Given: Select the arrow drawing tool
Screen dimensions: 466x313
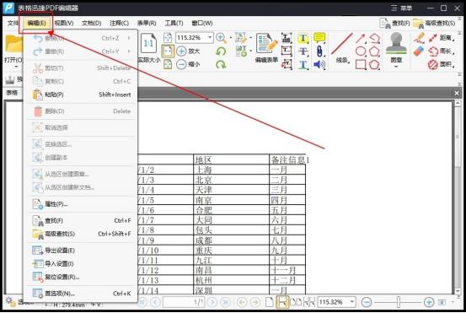Looking at the screenshot, I should [360, 38].
